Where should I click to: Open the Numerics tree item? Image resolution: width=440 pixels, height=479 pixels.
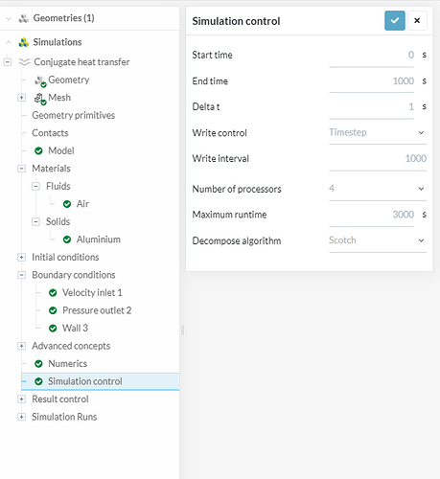click(x=68, y=364)
